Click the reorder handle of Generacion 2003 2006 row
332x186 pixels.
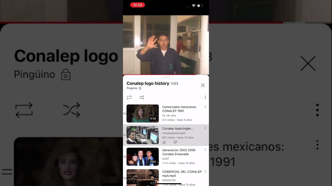(125, 157)
